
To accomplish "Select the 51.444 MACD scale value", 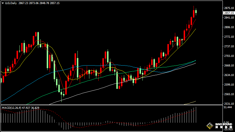I will click(228, 107).
